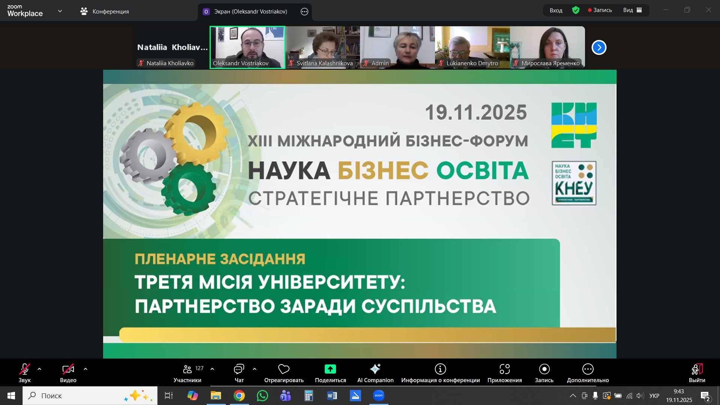Open the Приложения (apps) panel
The height and width of the screenshot is (405, 720).
[505, 372]
